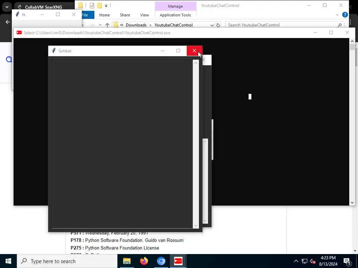Click Python Software Foundation License text
This screenshot has width=358, height=268.
tap(122, 248)
